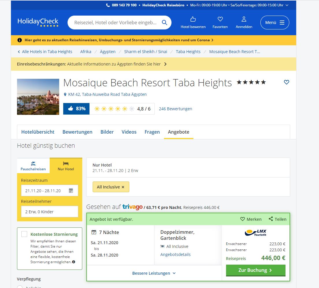Open Angebotsdetails link
This screenshot has height=288, width=319.
pyautogui.click(x=175, y=255)
